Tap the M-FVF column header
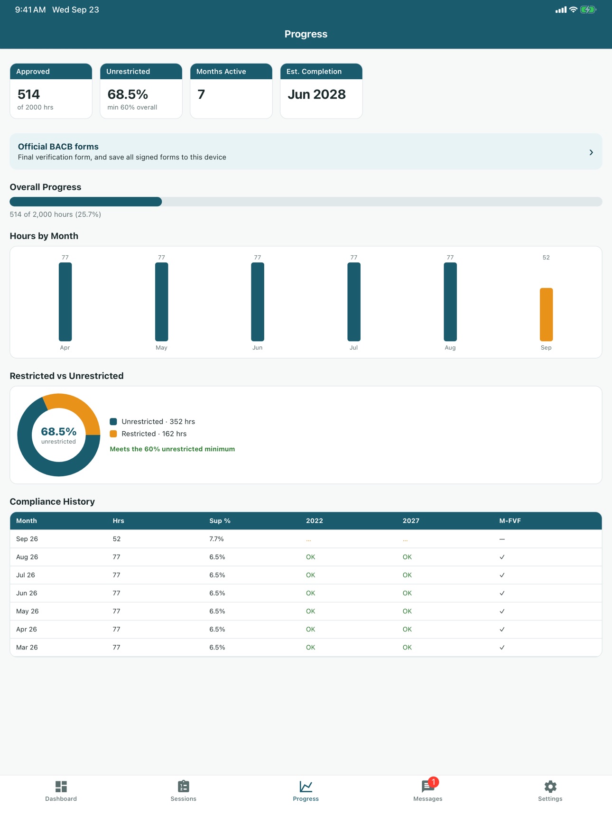The image size is (612, 816). click(510, 520)
